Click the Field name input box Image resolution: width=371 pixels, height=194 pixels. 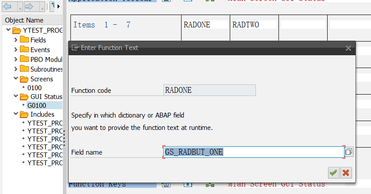click(253, 152)
